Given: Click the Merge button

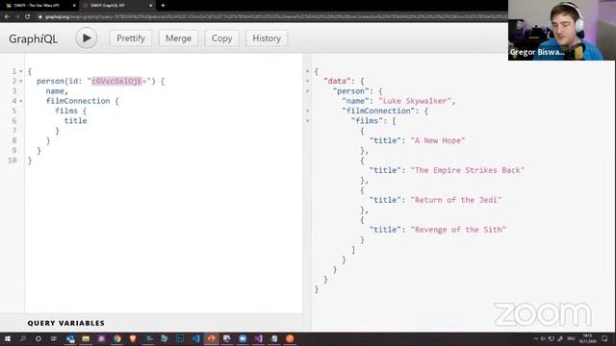Looking at the screenshot, I should click(x=178, y=38).
